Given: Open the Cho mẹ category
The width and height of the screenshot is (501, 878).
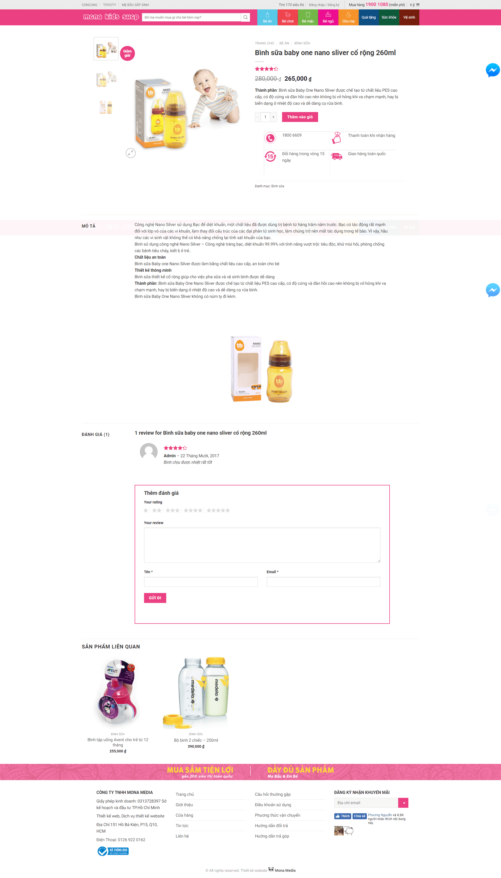Looking at the screenshot, I should coord(349,17).
